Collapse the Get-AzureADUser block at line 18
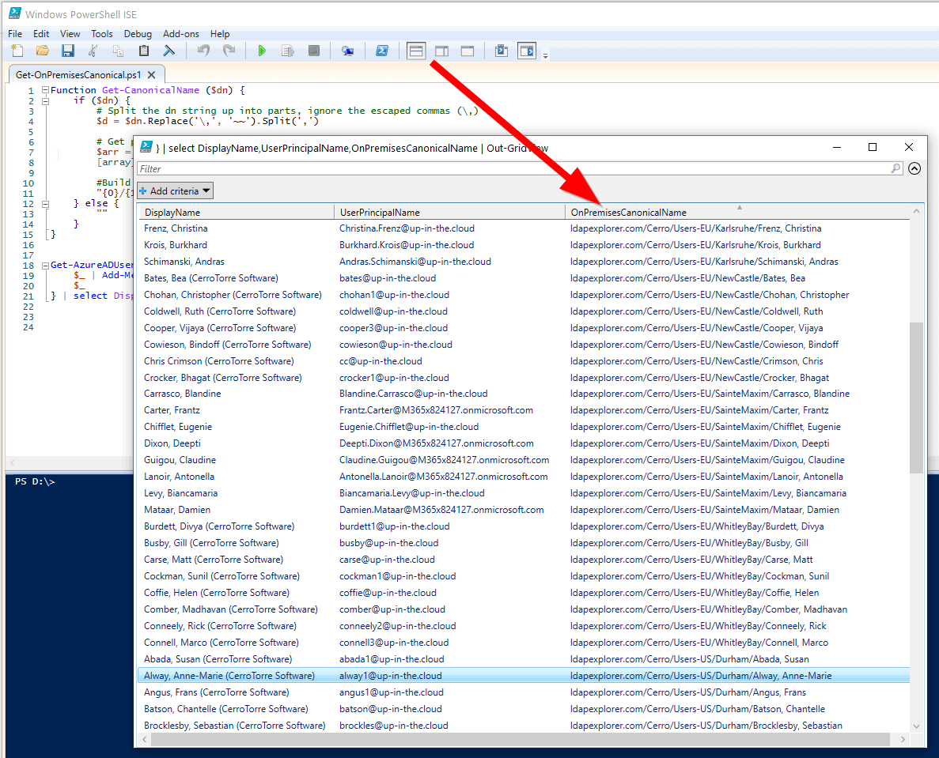The image size is (939, 758). point(45,265)
